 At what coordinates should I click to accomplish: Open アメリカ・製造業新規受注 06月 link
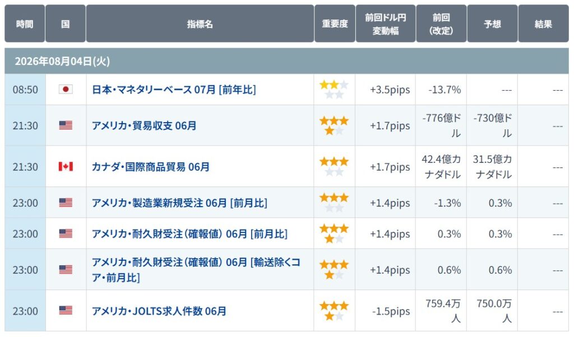click(x=179, y=203)
